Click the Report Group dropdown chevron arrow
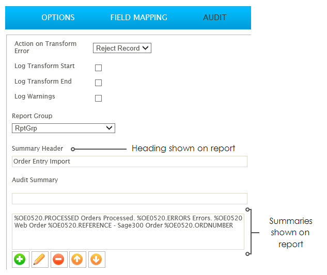The width and height of the screenshot is (327, 275). tap(110, 128)
